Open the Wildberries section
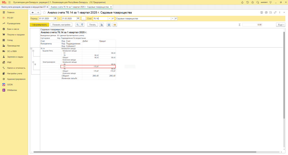The height and width of the screenshot is (155, 288). 14,90
